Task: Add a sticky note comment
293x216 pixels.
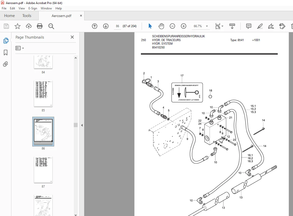Action: 248,26
